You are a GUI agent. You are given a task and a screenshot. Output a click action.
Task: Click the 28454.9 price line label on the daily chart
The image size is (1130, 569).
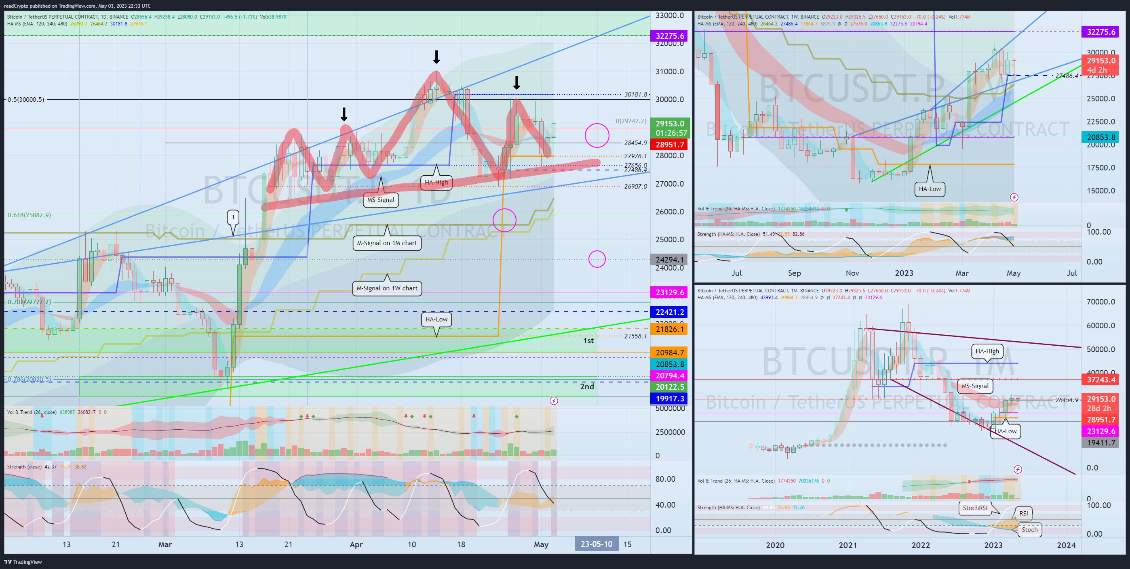click(x=636, y=143)
